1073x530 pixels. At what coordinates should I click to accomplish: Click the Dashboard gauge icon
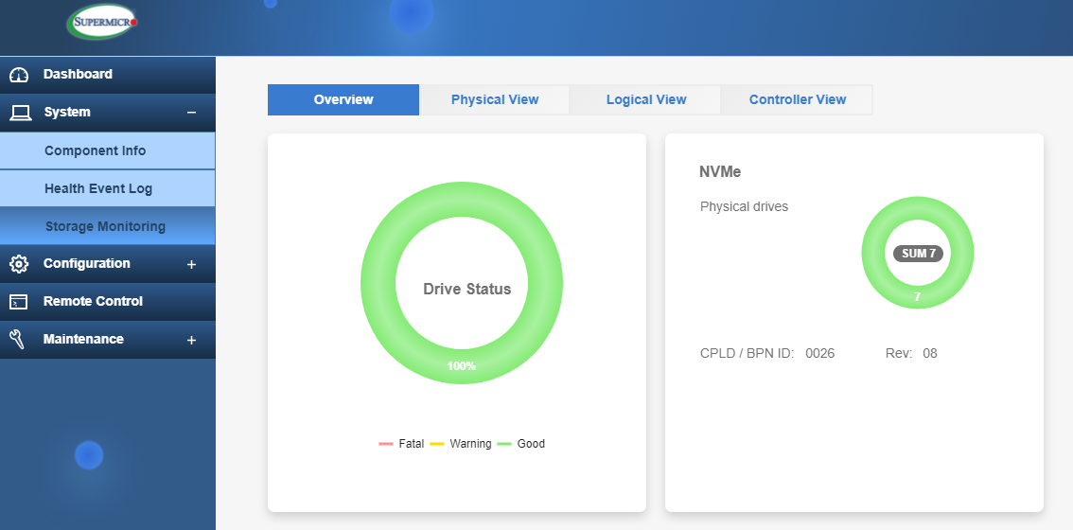[x=19, y=75]
